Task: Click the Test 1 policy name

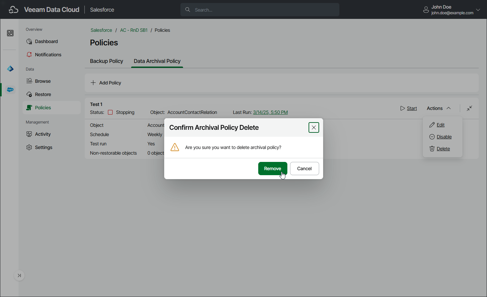Action: [96, 104]
